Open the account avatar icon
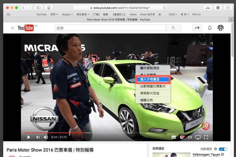Image resolution: width=236 pixels, height=157 pixels. coord(220,28)
